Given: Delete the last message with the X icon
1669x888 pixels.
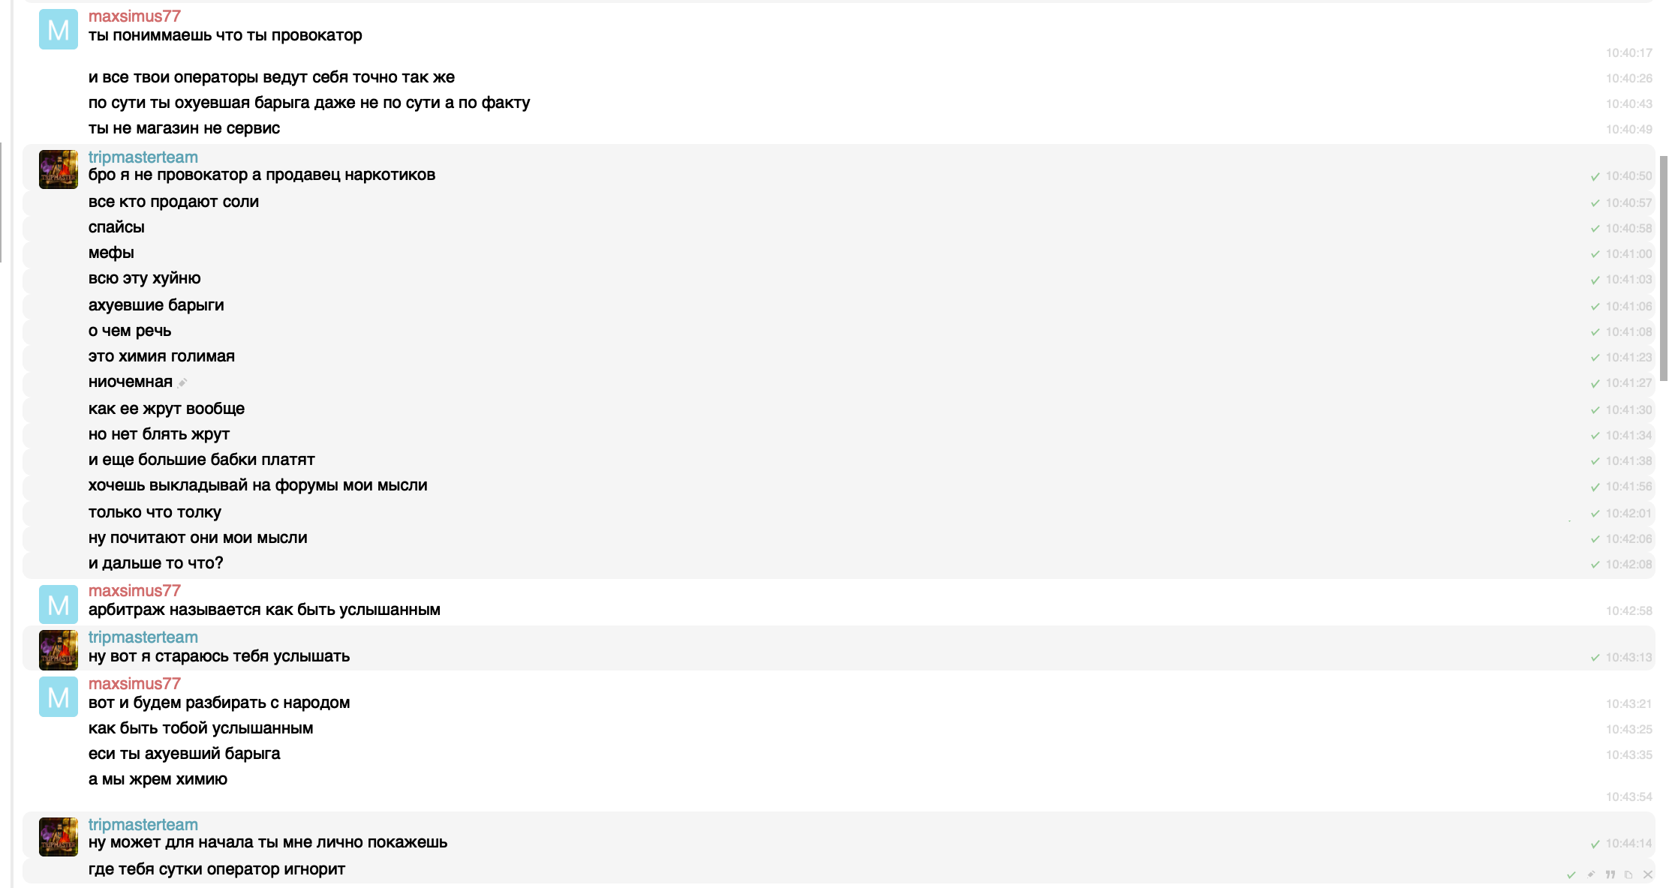Looking at the screenshot, I should point(1648,874).
